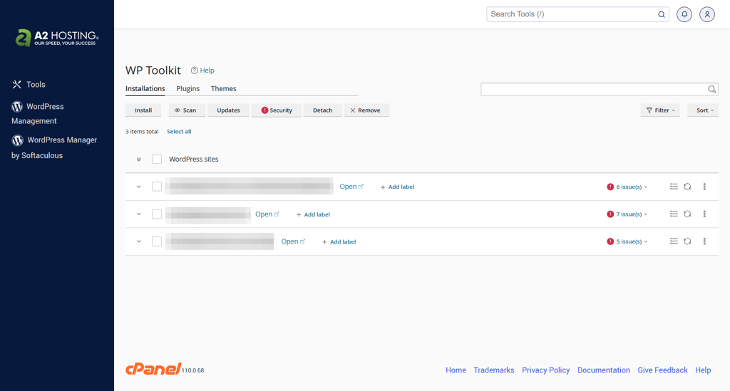Click the Install button
The width and height of the screenshot is (730, 391).
[143, 110]
